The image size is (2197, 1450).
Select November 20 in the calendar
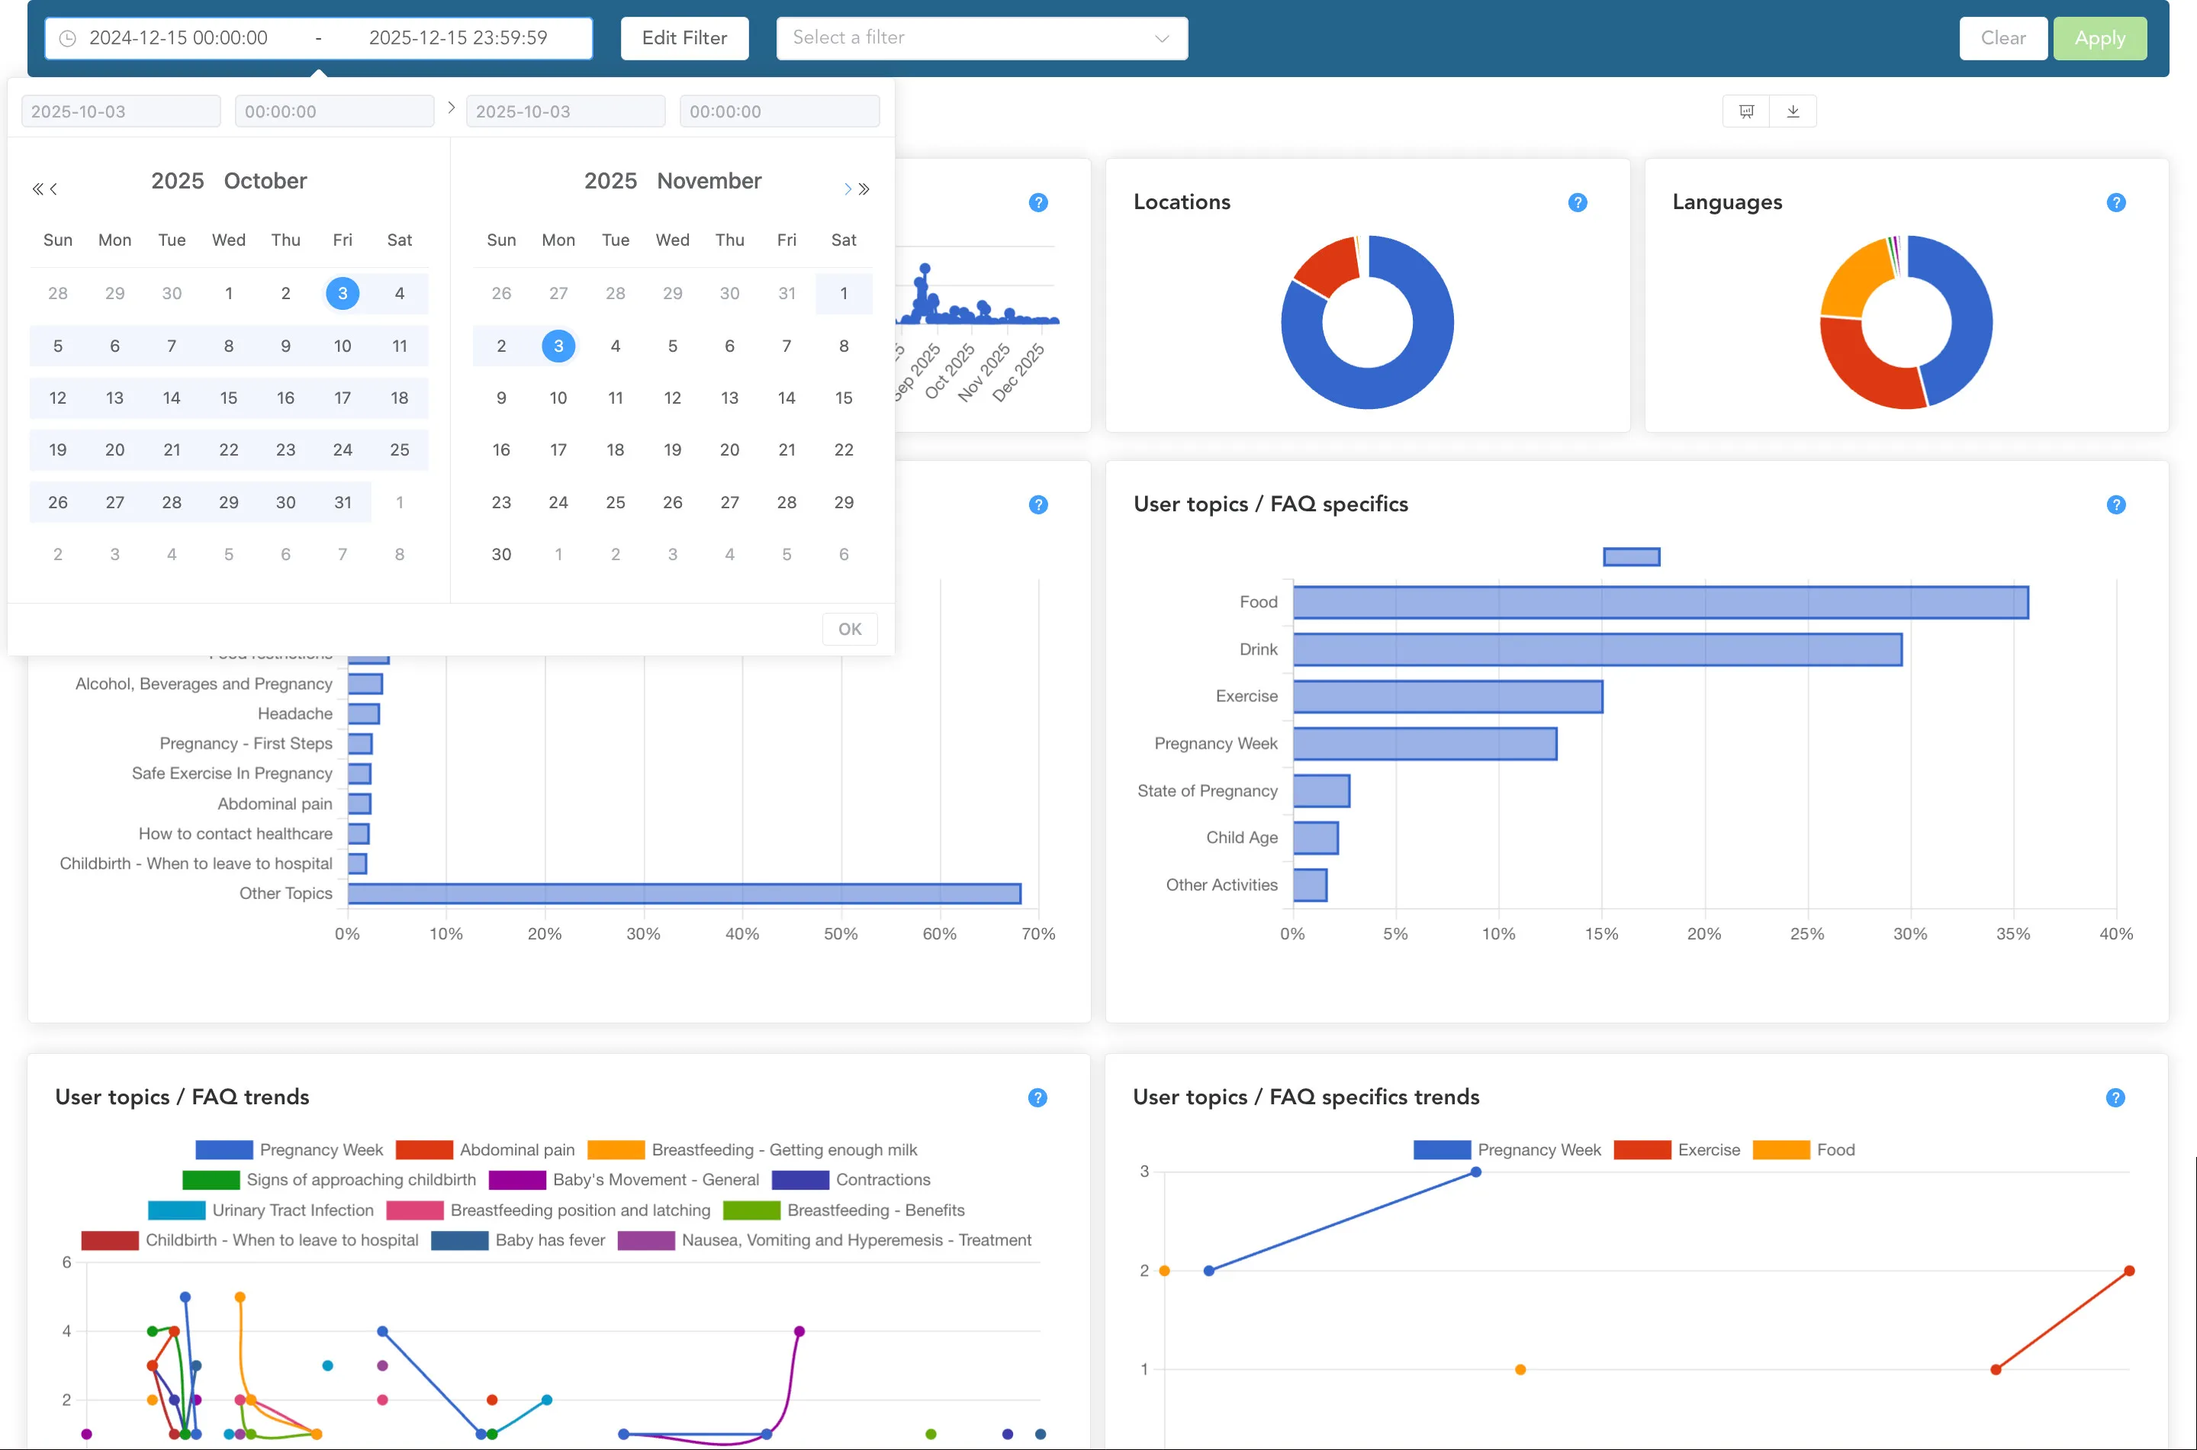[x=729, y=449]
